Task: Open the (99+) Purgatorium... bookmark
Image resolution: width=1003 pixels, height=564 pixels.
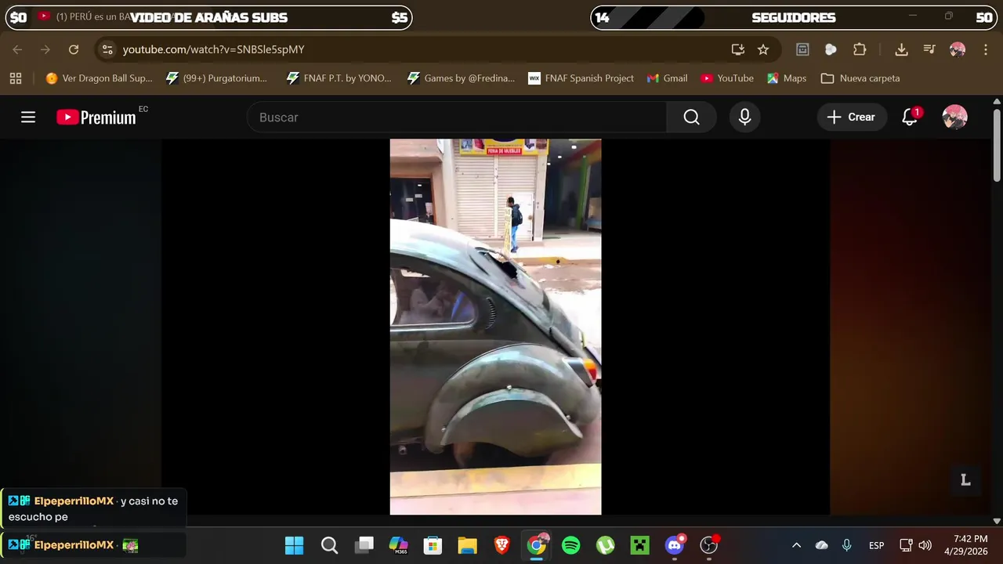Action: [x=217, y=78]
